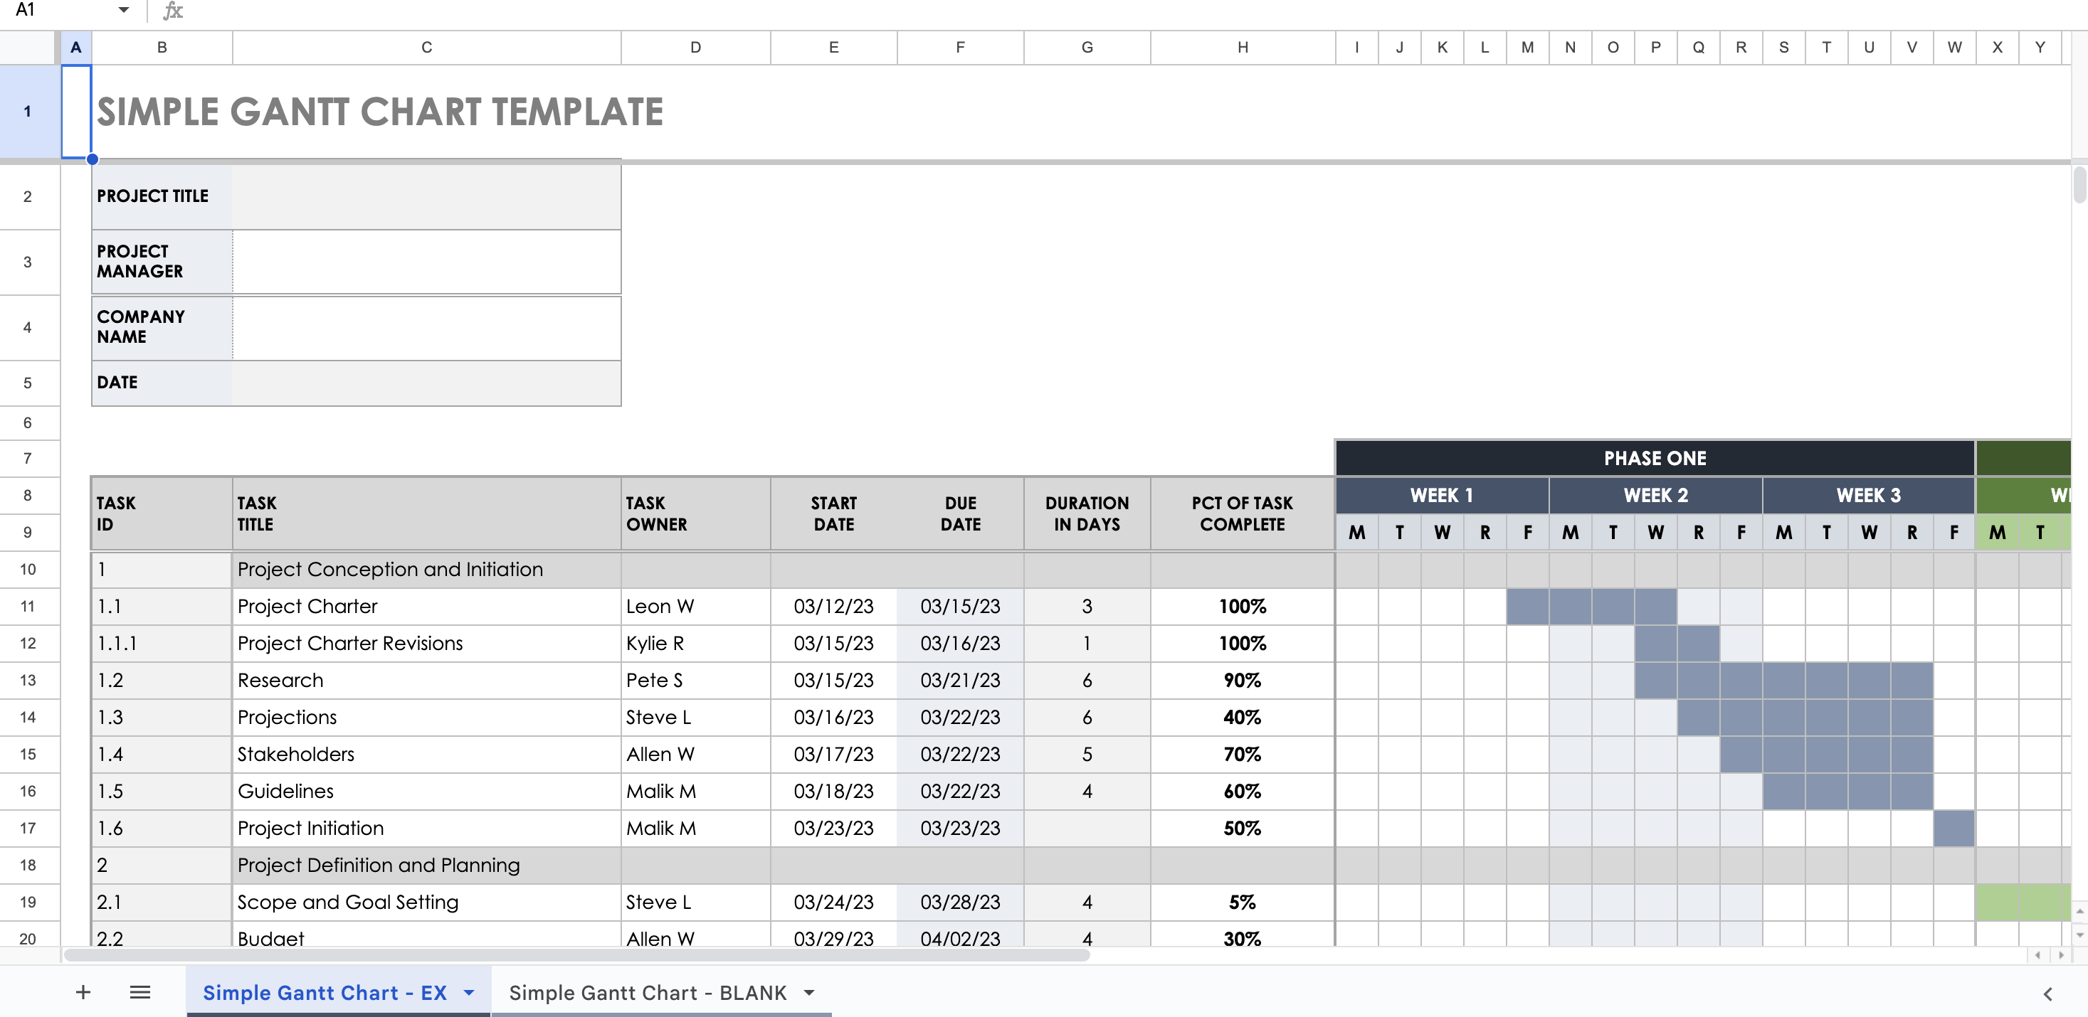Click the horizontal scrollbar thumb
Image resolution: width=2088 pixels, height=1017 pixels.
click(576, 954)
